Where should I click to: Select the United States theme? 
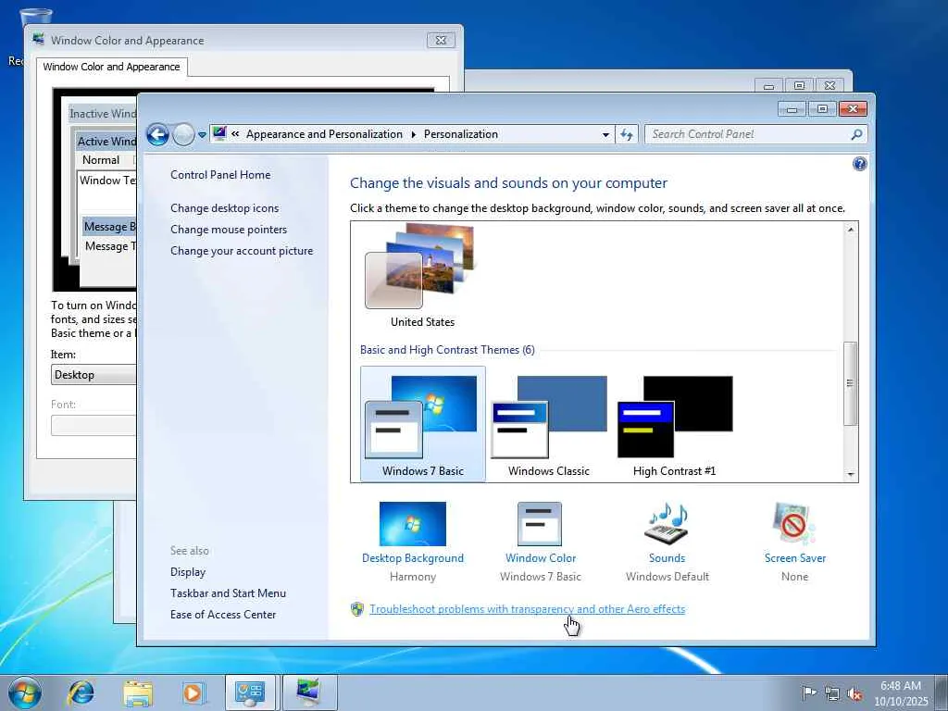pos(422,275)
